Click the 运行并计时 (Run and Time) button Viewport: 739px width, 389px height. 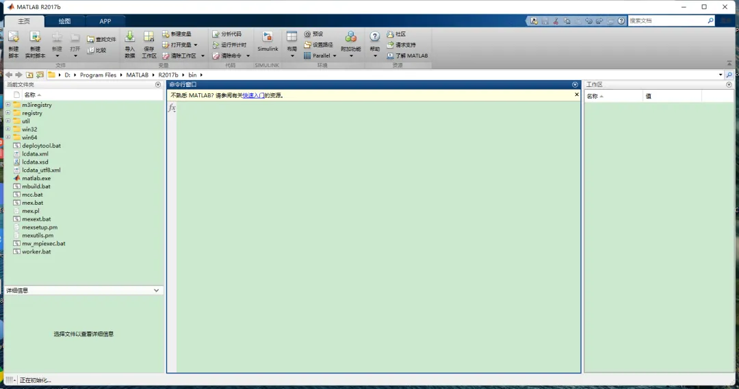click(229, 45)
